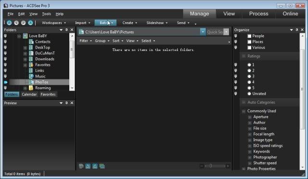This screenshot has height=179, width=308.
Task: Click the Roaming yellow folder icon
Action: [x=31, y=88]
